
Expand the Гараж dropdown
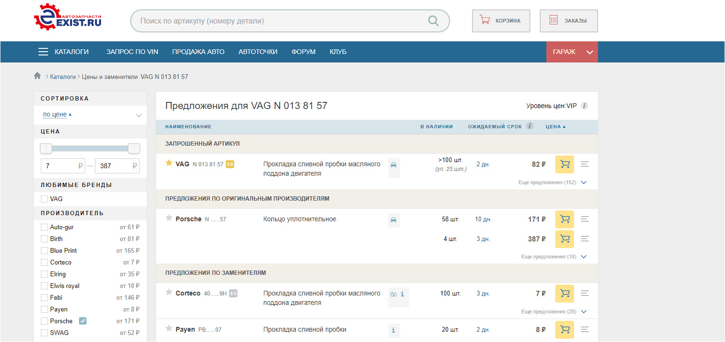point(572,52)
